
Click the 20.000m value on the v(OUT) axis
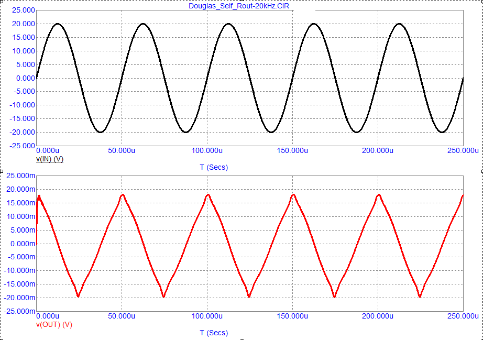pyautogui.click(x=20, y=190)
